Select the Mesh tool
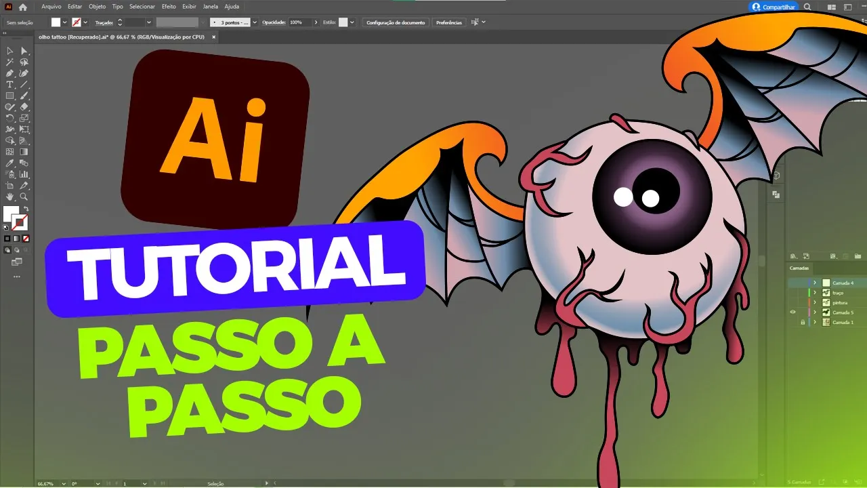 coord(10,152)
